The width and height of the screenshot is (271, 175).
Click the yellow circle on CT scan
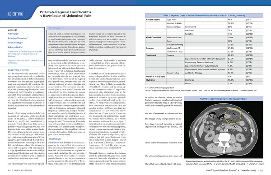[233, 115]
